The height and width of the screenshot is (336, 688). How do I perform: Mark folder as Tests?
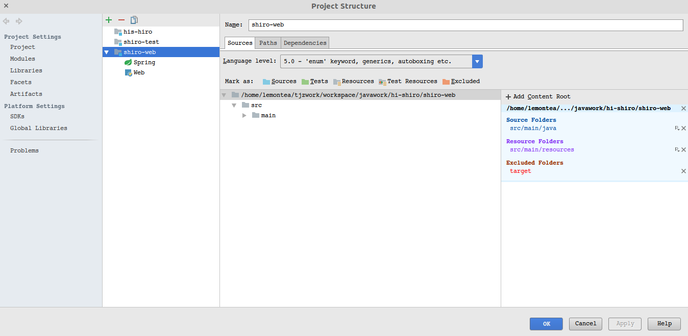click(314, 82)
